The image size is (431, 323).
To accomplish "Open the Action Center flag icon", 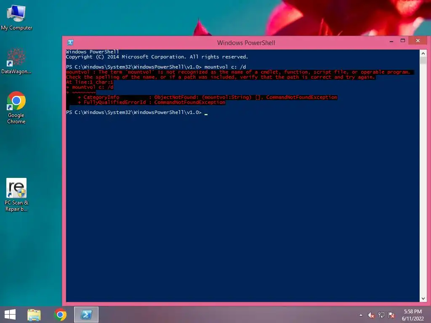I will tap(391, 315).
